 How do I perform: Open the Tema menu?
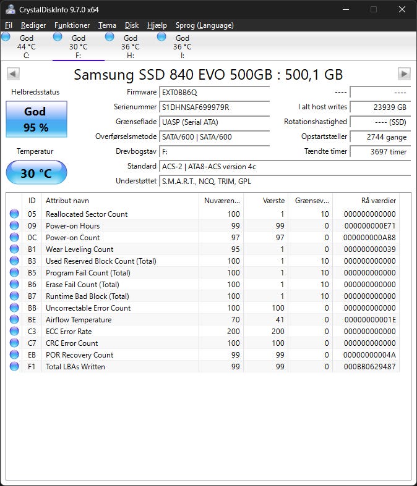pos(107,25)
